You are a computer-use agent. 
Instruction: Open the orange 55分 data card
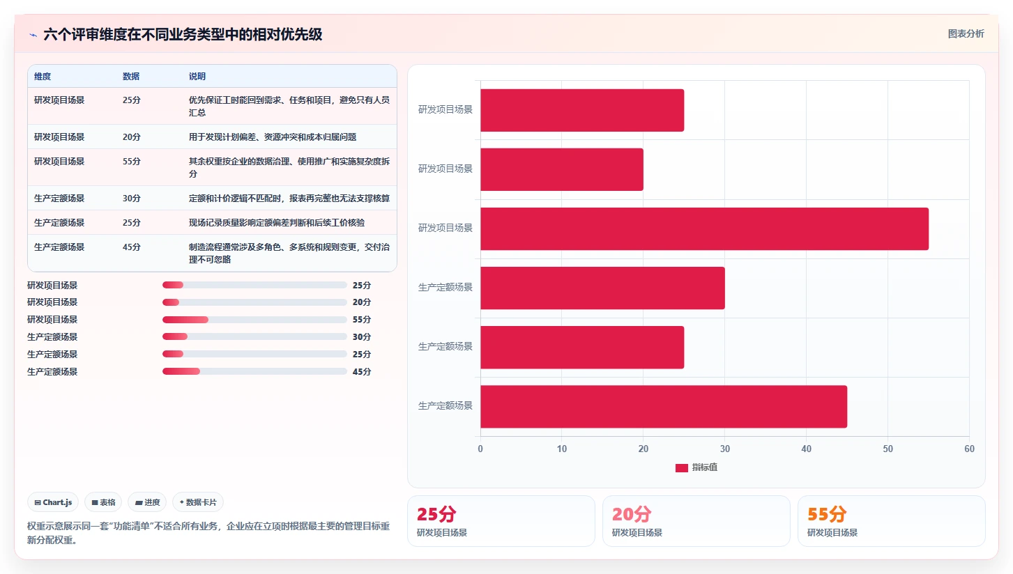[892, 521]
